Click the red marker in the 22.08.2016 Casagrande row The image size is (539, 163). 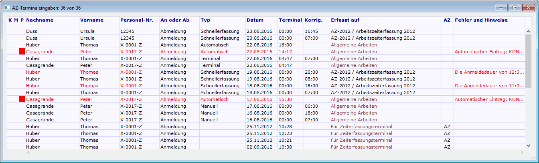point(22,52)
